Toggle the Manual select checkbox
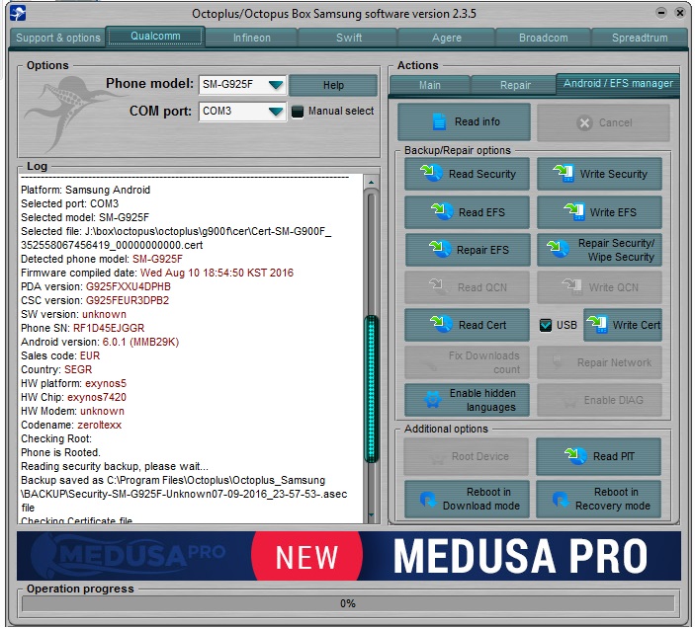This screenshot has width=695, height=629. click(298, 112)
